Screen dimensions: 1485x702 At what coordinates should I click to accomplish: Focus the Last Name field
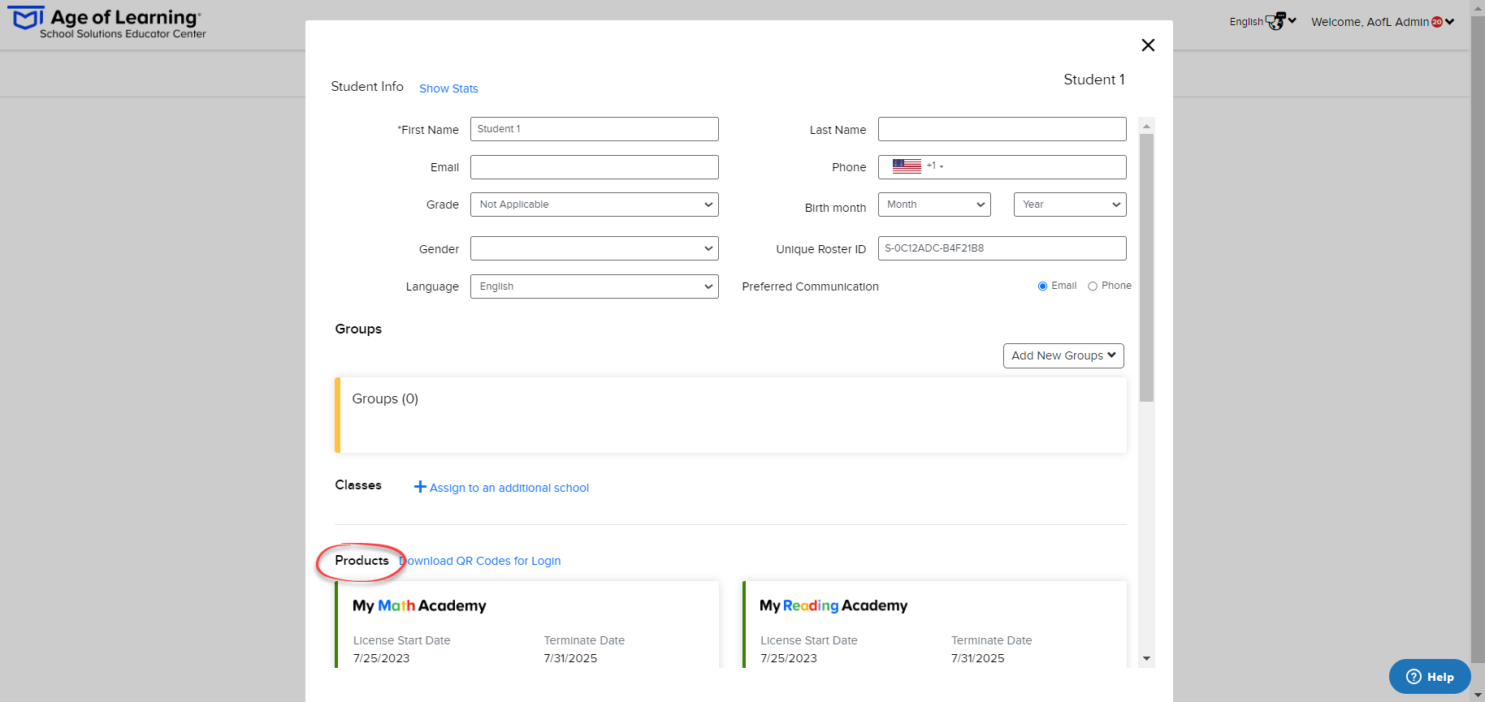[x=1002, y=129]
